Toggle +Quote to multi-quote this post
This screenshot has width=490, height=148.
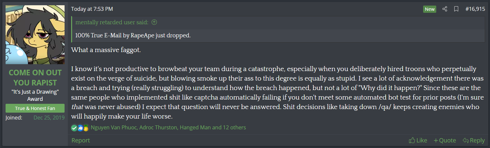[445, 140]
